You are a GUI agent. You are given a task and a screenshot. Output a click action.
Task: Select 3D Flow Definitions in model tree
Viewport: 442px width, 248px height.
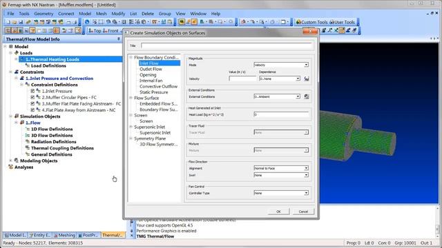(52, 135)
